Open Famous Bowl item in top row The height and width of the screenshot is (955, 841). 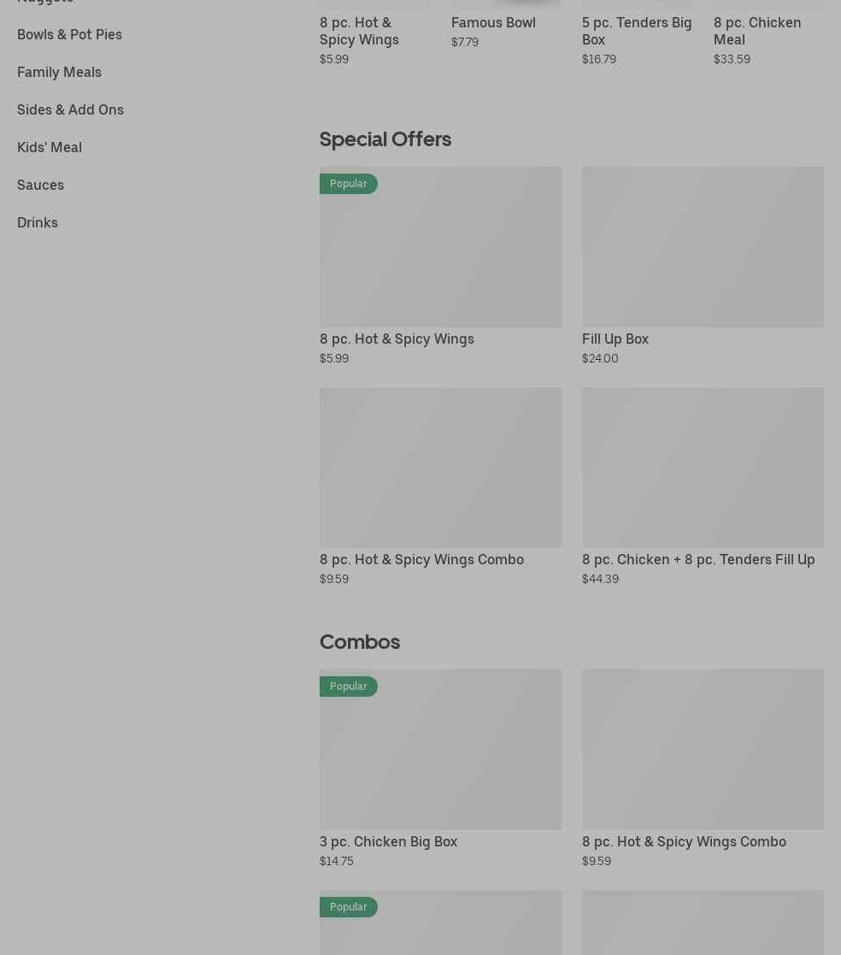[x=493, y=22]
